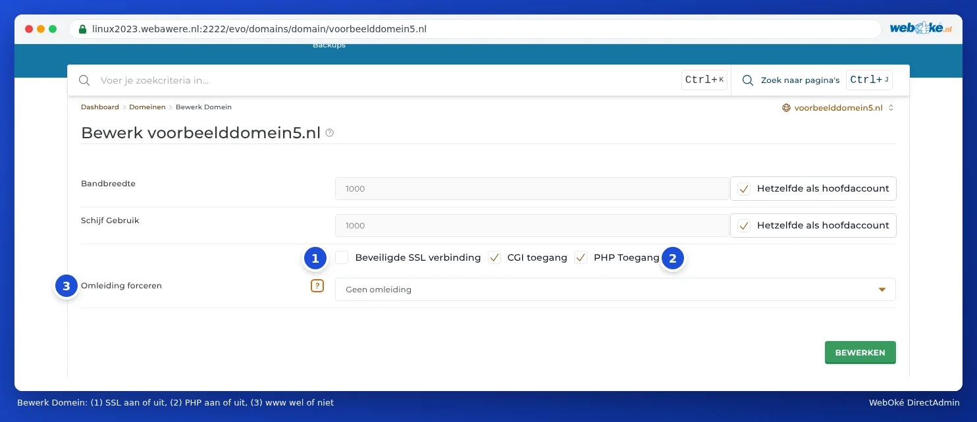This screenshot has width=977, height=422.
Task: Click the Omleiding forceren label
Action: pos(121,286)
